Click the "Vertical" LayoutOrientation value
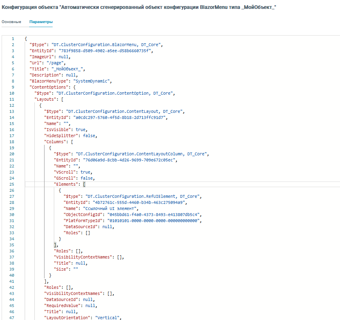Image resolution: width=340 pixels, height=320 pixels. tap(108, 318)
